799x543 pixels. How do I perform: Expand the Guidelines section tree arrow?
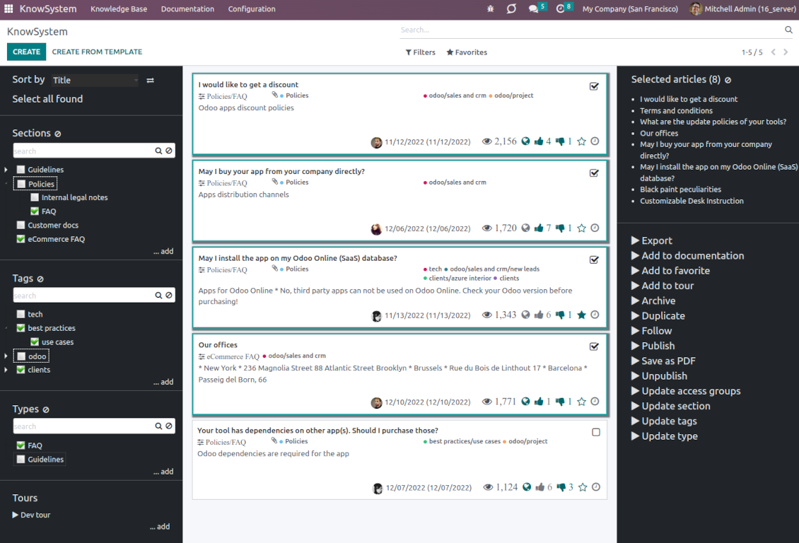[6, 170]
